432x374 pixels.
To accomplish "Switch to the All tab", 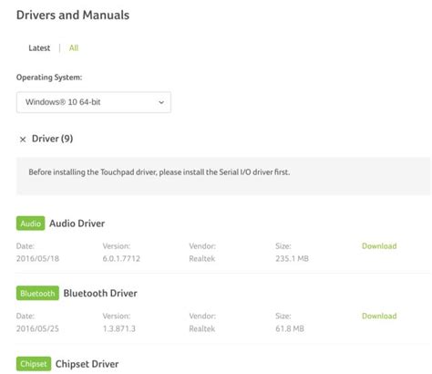I will point(74,48).
